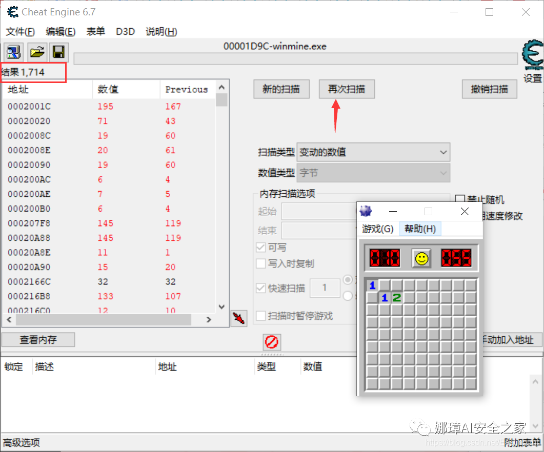Click the save floppy disk icon
The image size is (544, 452).
pyautogui.click(x=58, y=52)
